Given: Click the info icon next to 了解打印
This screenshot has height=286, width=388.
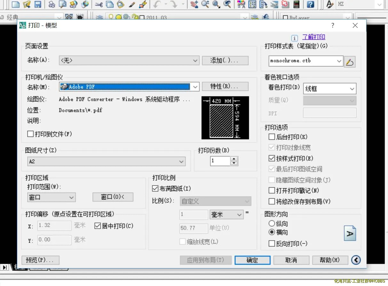Looking at the screenshot, I should 295,38.
